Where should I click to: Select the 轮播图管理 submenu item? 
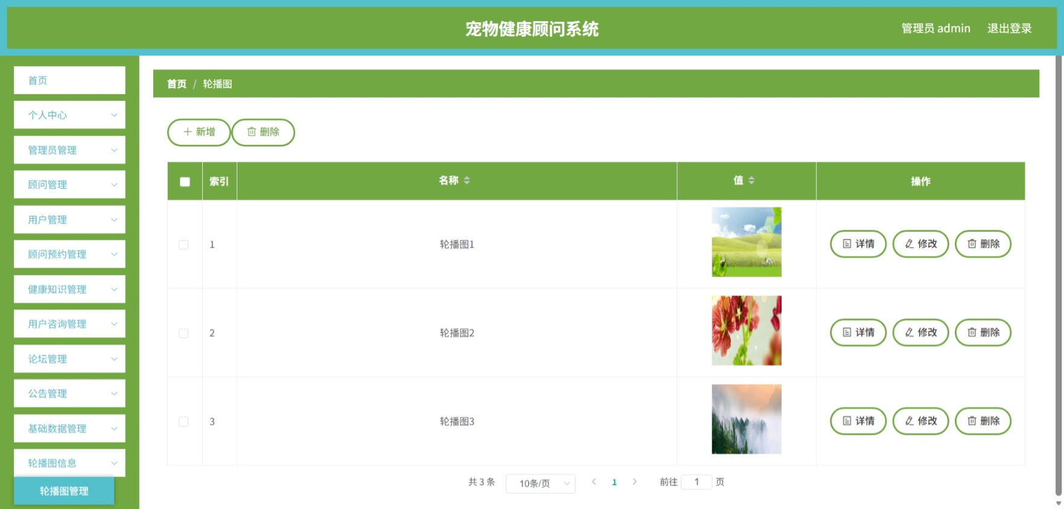pos(64,491)
